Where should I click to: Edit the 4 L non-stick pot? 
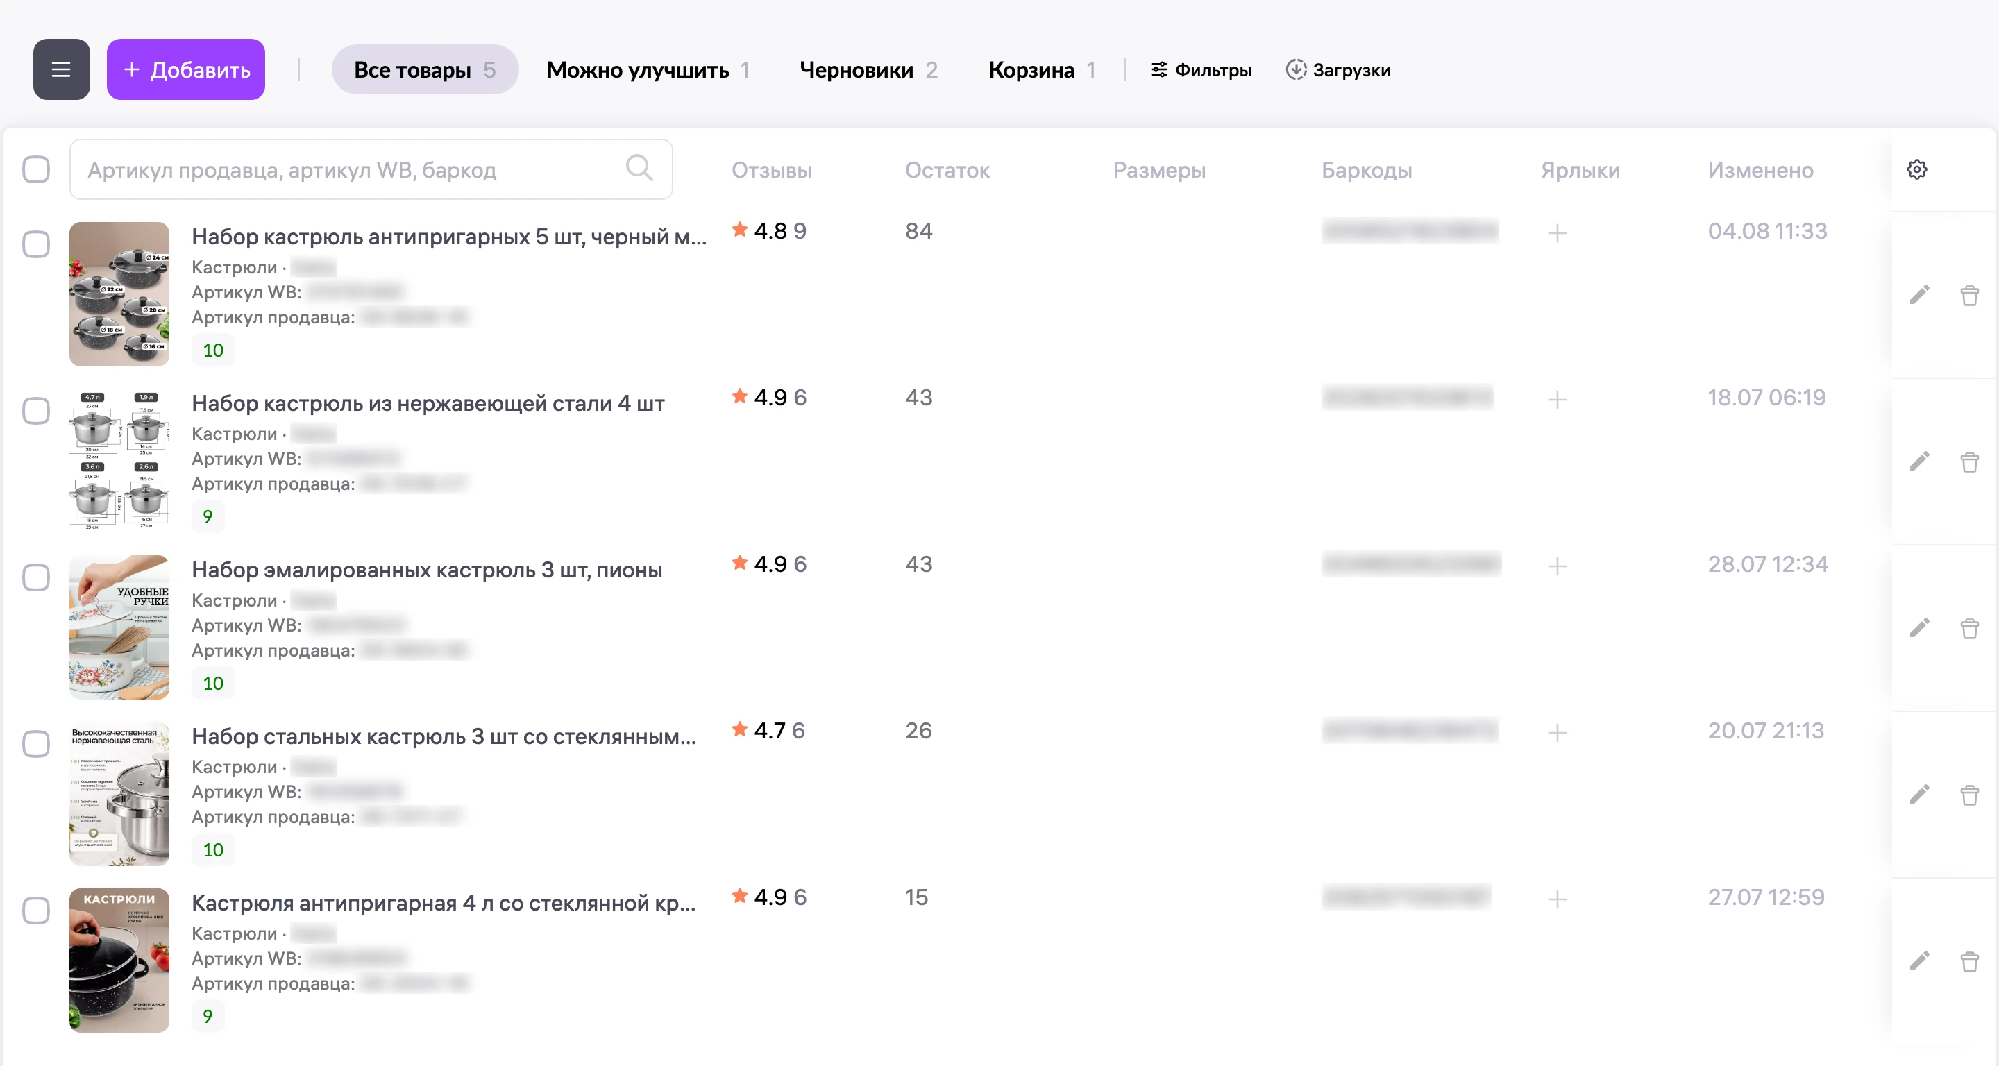tap(1920, 961)
